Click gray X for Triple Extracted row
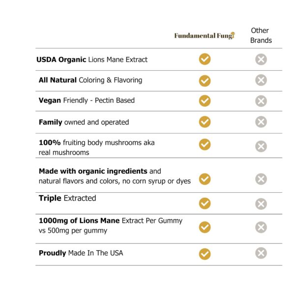Image resolution: width=295 pixels, height=295 pixels. (261, 204)
